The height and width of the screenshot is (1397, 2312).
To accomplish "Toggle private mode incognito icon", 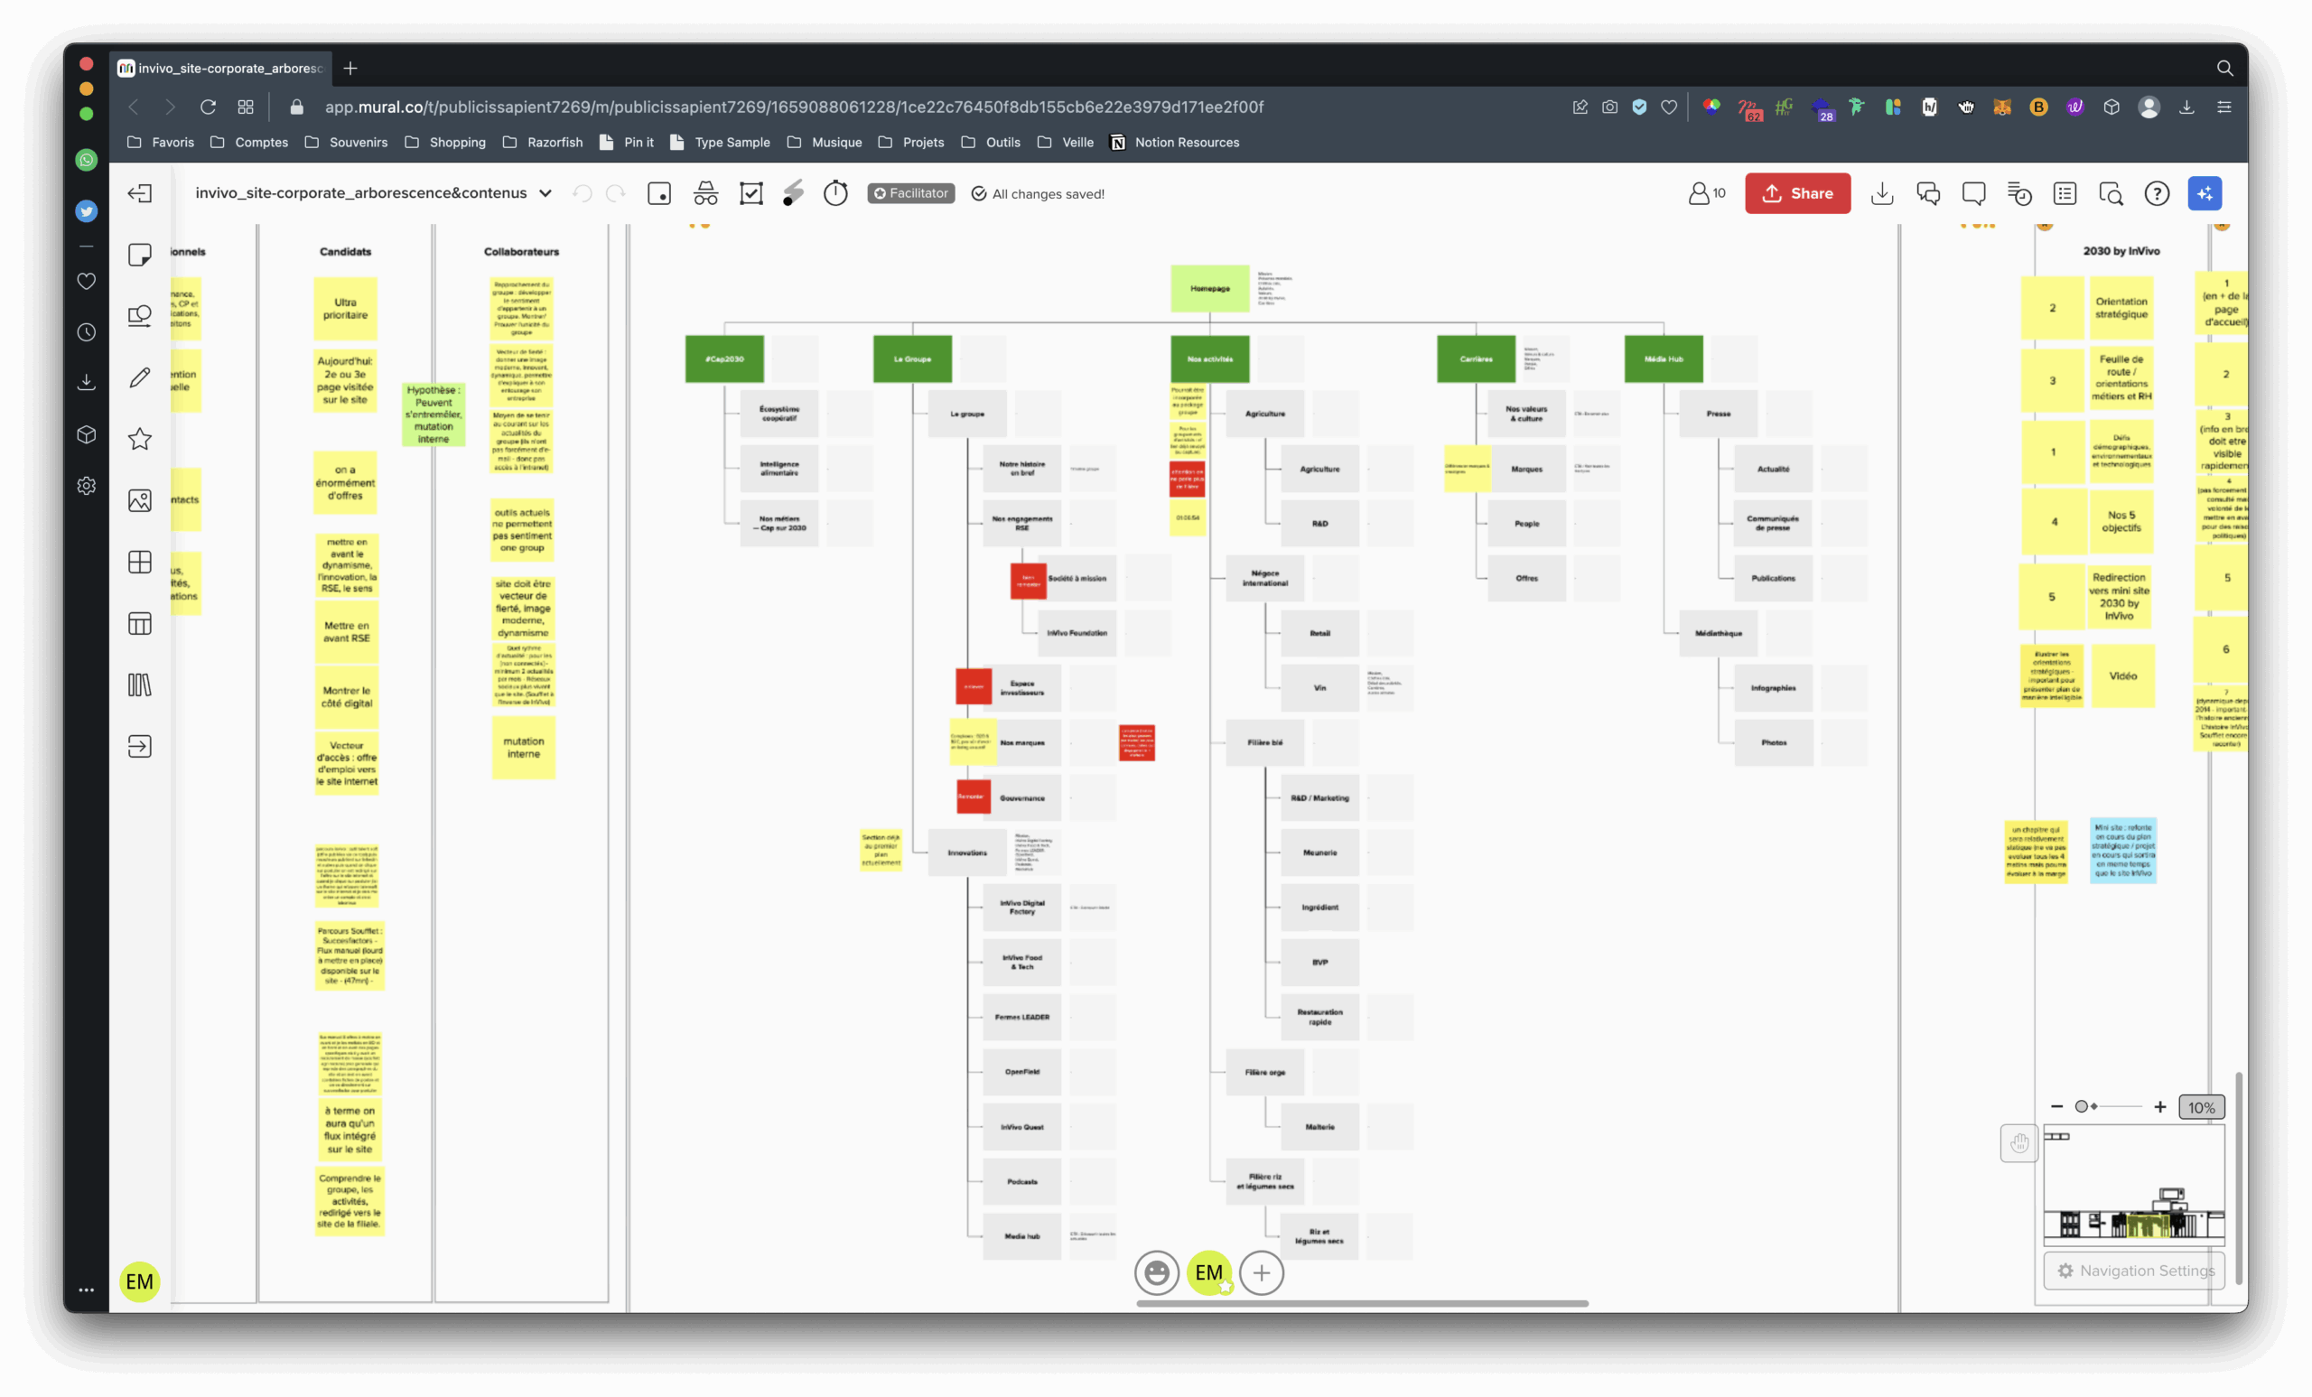I will [705, 193].
